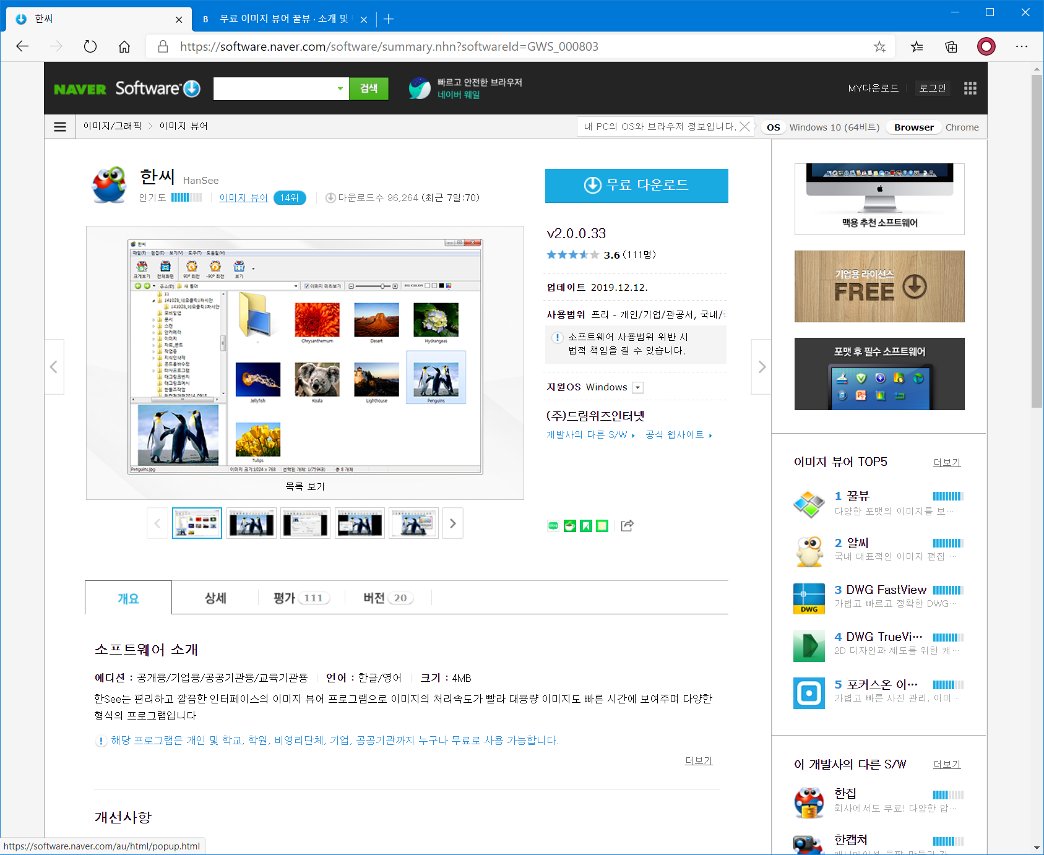Expand introduction with 더보기 link
The width and height of the screenshot is (1044, 855).
699,760
